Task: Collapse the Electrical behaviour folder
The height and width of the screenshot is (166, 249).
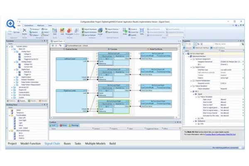Action: (x=10, y=131)
